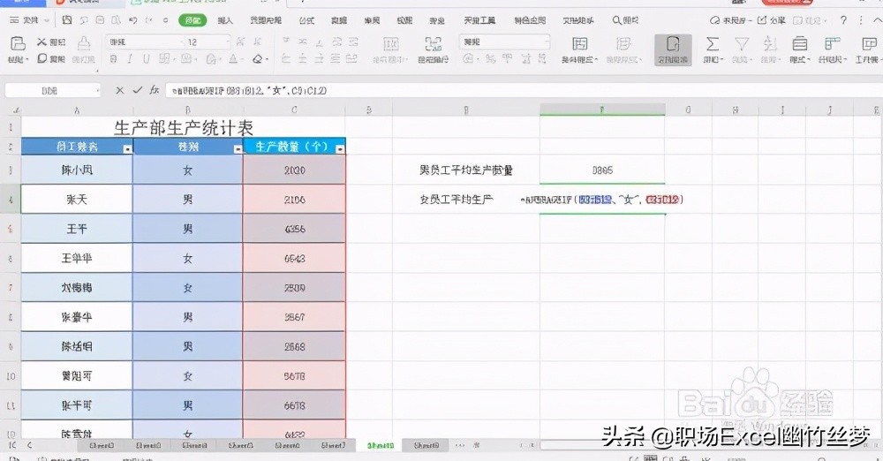Open the number format combo box
883x461 pixels.
coord(504,42)
